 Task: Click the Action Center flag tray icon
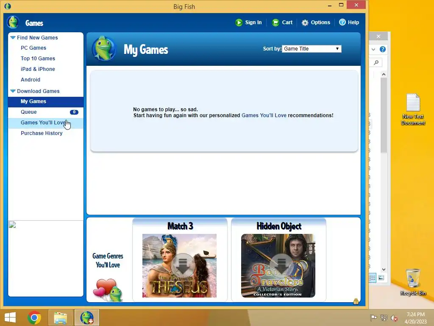click(373, 318)
